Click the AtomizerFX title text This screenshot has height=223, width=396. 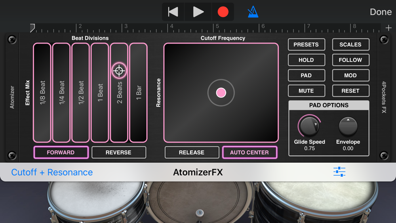click(x=198, y=172)
